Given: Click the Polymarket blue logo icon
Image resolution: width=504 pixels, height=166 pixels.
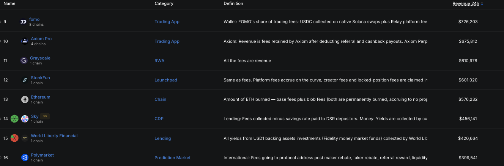Looking at the screenshot, I should [25, 158].
